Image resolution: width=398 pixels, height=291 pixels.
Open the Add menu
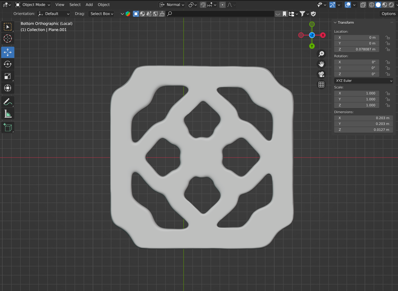point(89,5)
